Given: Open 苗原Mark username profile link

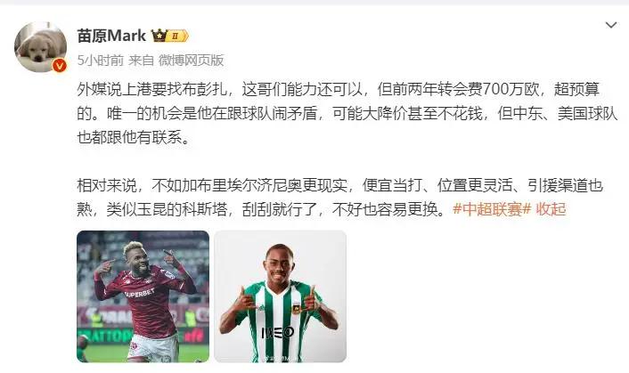Looking at the screenshot, I should point(111,36).
